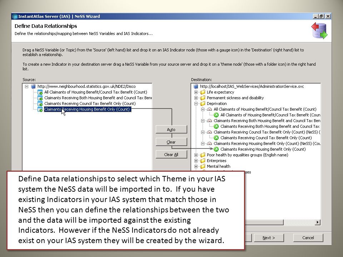Click gauge icon of Claimants Receiving Both indicator

(210, 120)
